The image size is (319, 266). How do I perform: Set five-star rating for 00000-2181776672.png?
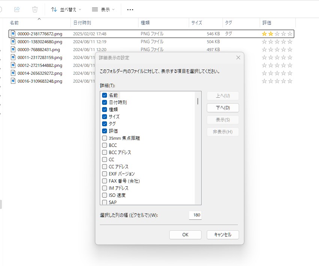click(290, 33)
